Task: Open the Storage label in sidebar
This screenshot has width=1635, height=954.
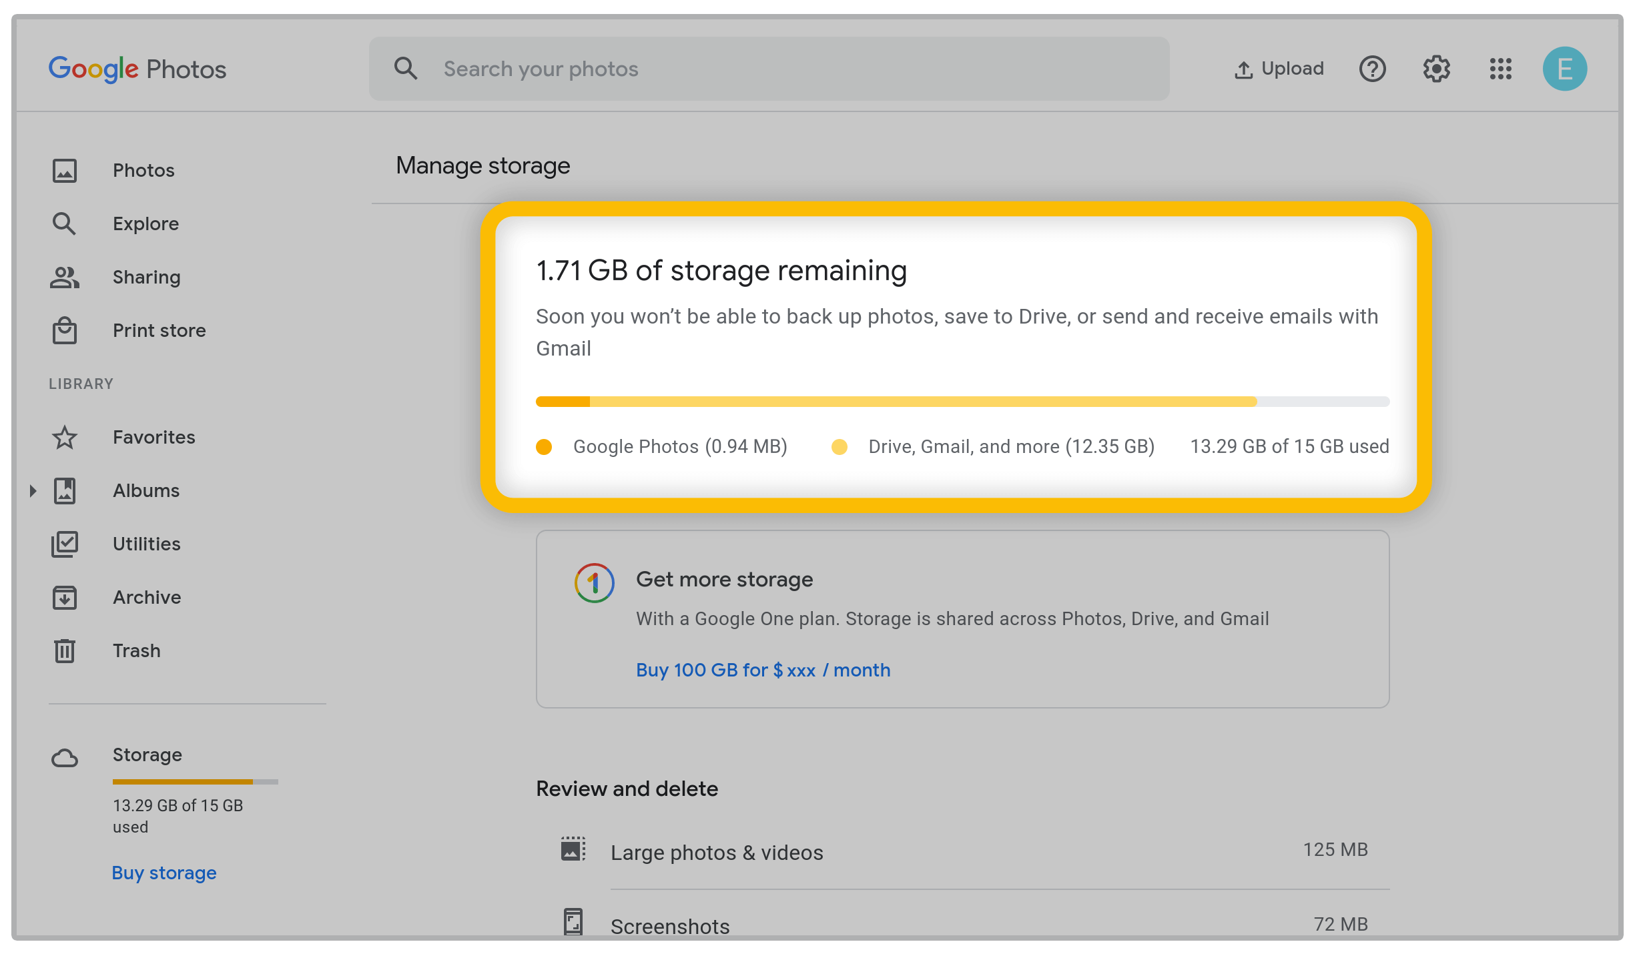Action: [147, 755]
